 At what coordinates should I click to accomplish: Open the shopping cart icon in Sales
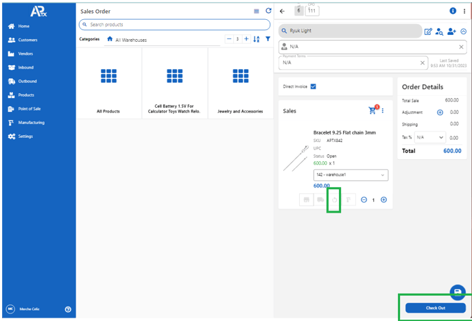[373, 110]
